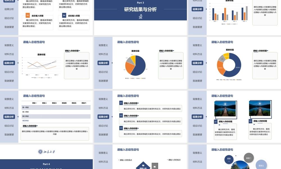
Task: Click the text box beside the pie chart
Action: [x=171, y=66]
